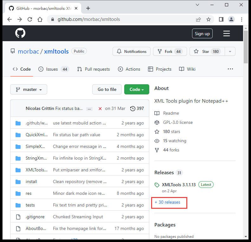Open the Wiki tab
This screenshot has width=251, height=242.
[187, 69]
